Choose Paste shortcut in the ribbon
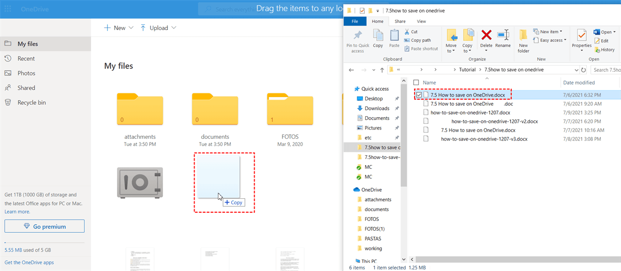The width and height of the screenshot is (621, 271). pyautogui.click(x=421, y=49)
